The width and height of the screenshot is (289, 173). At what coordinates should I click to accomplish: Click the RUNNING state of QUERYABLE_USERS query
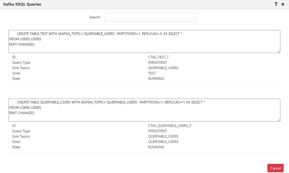pyautogui.click(x=156, y=147)
